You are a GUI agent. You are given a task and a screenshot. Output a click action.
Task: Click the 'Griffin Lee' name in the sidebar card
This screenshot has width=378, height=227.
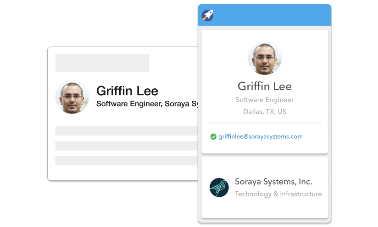click(265, 86)
